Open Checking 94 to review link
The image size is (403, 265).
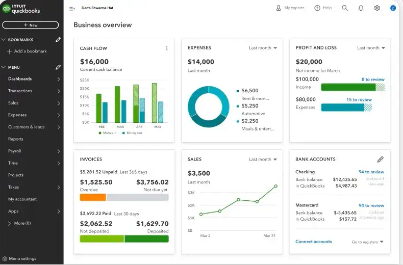(x=371, y=172)
